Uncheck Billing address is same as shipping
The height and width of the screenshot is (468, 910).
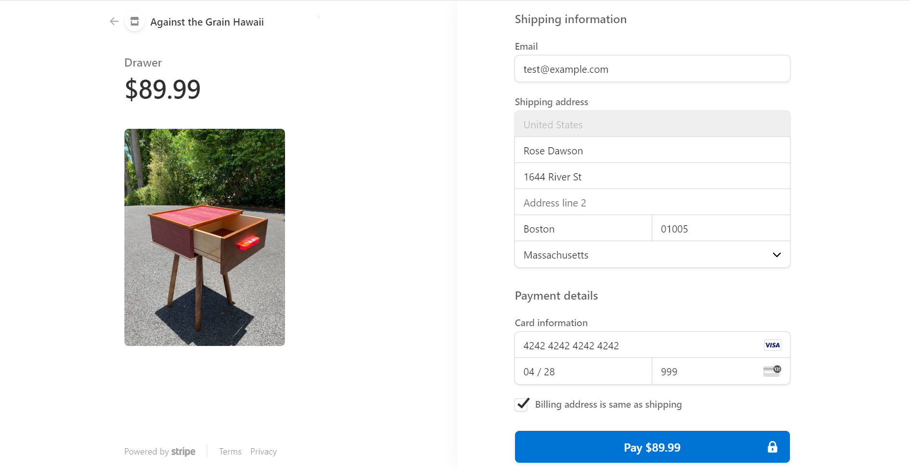(x=522, y=404)
